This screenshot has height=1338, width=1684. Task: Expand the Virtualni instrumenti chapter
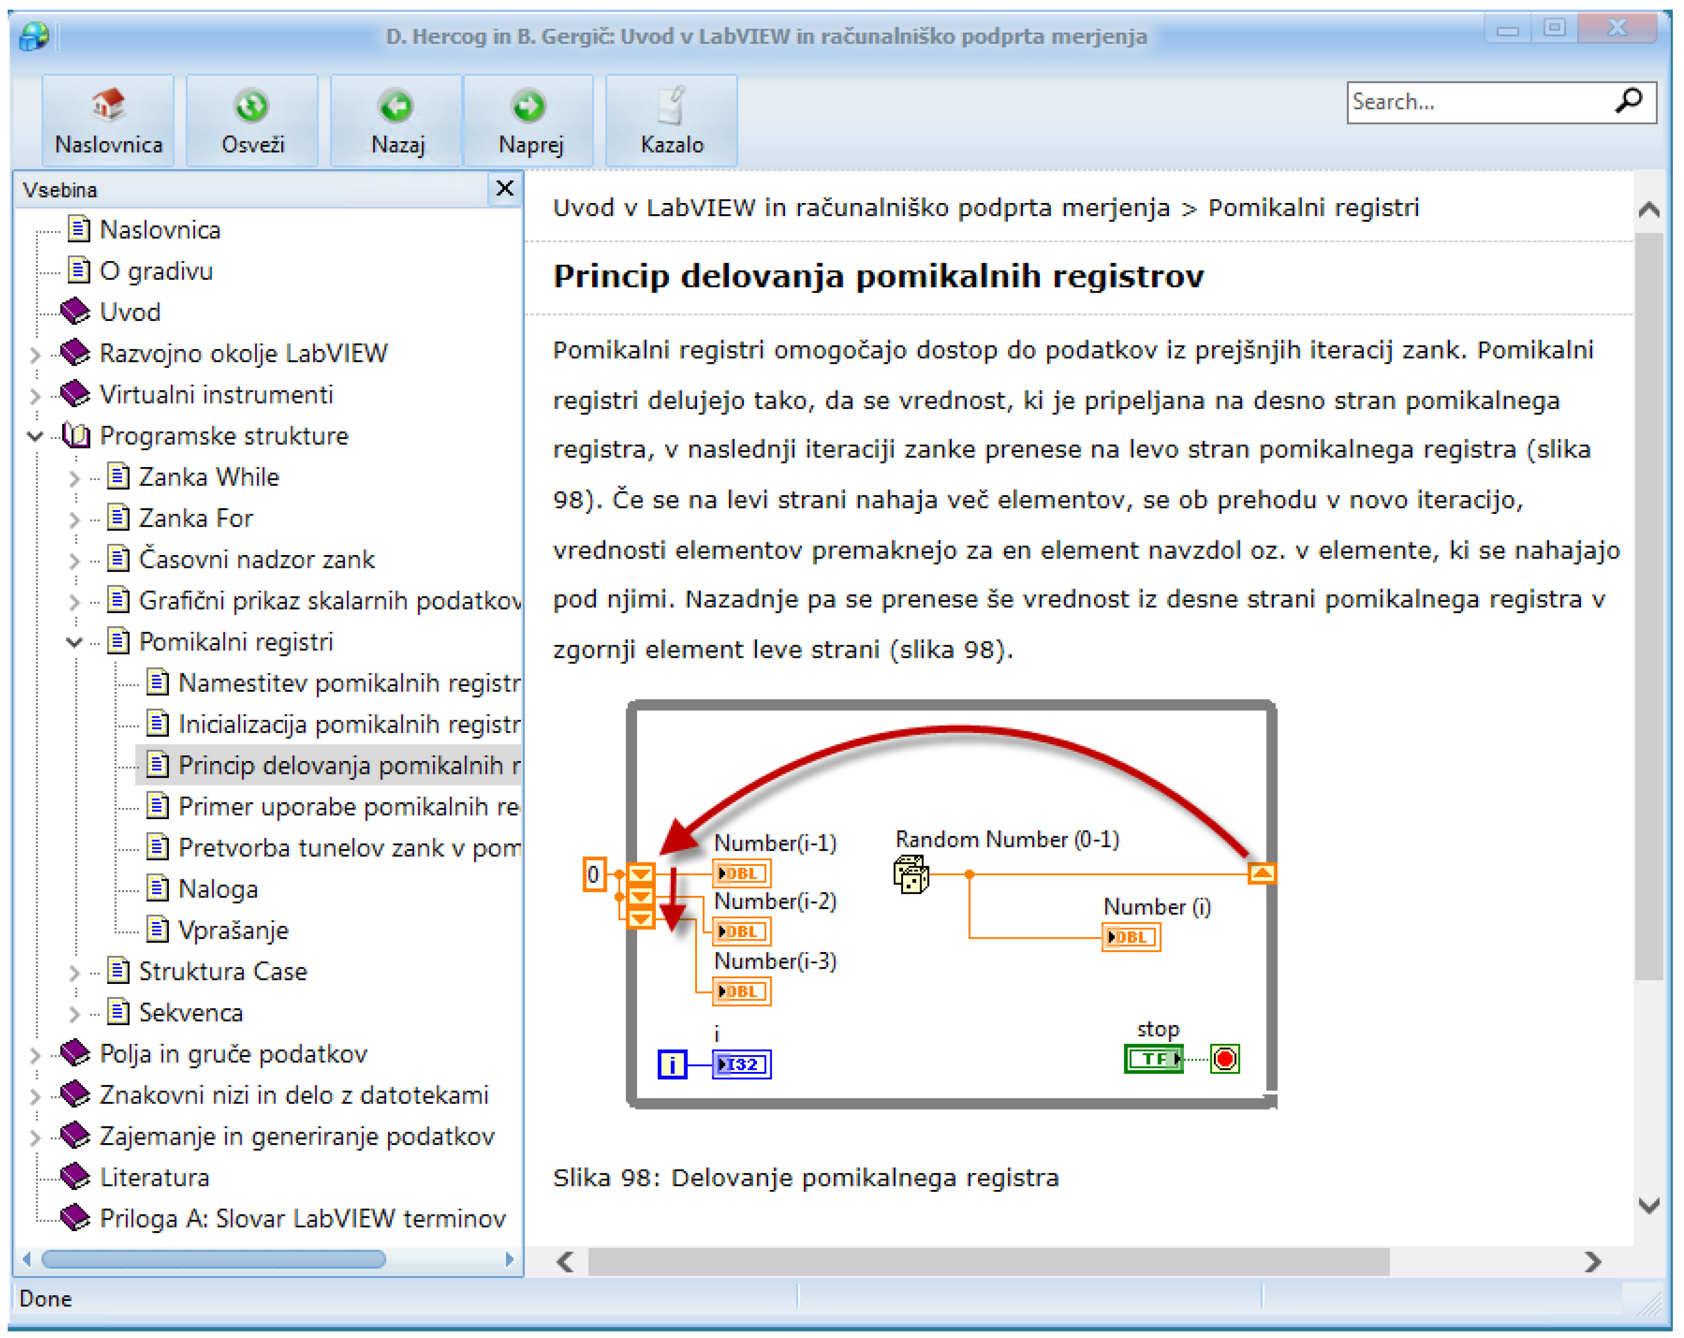point(35,395)
